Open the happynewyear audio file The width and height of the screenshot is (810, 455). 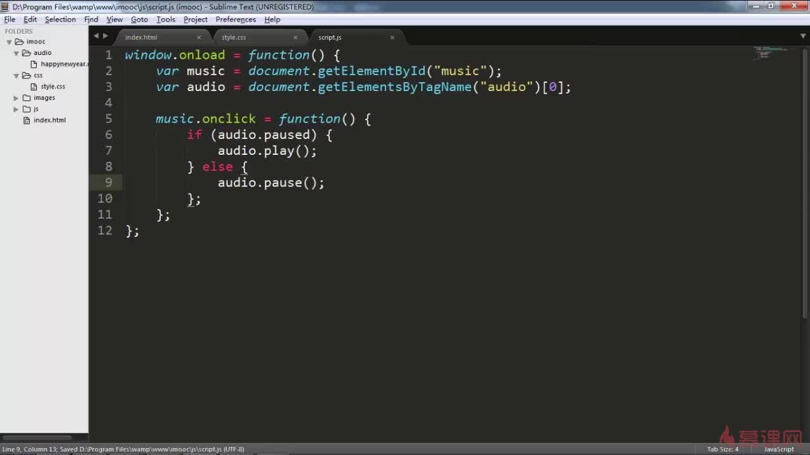(x=65, y=64)
